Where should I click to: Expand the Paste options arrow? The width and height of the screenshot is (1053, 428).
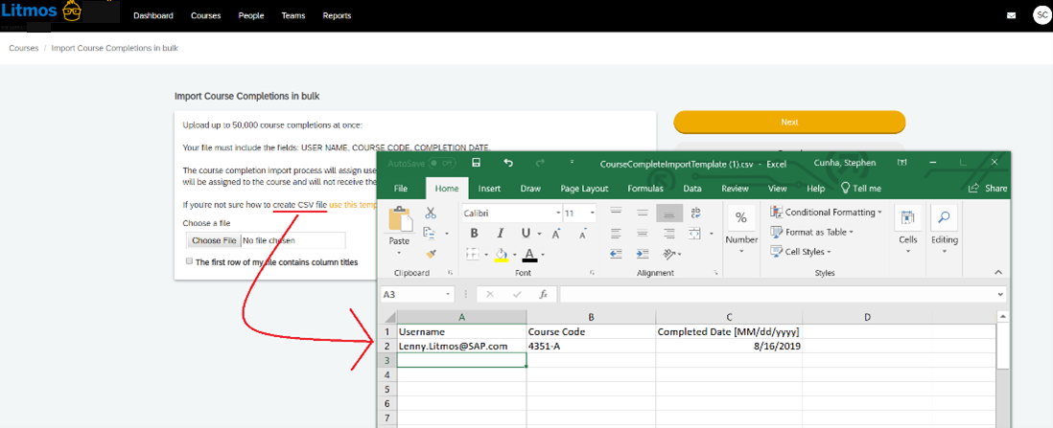(x=400, y=253)
